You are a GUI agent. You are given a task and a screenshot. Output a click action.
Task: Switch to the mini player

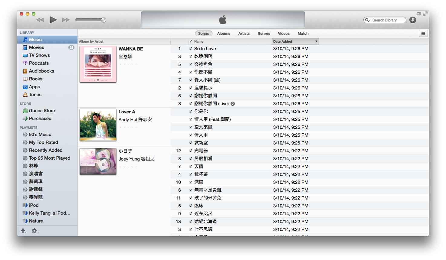click(x=419, y=14)
